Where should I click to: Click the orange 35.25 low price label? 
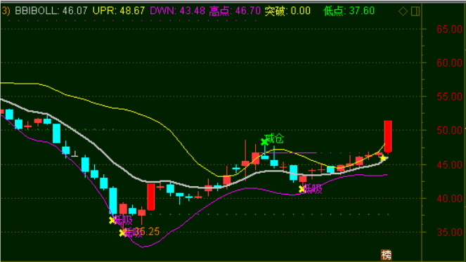click(x=148, y=231)
